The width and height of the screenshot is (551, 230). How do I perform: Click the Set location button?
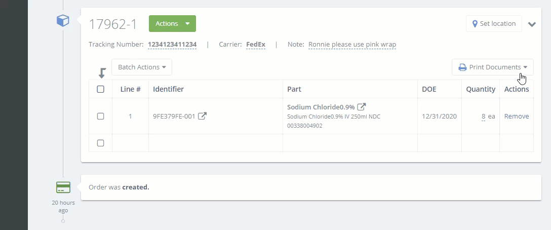coord(494,24)
